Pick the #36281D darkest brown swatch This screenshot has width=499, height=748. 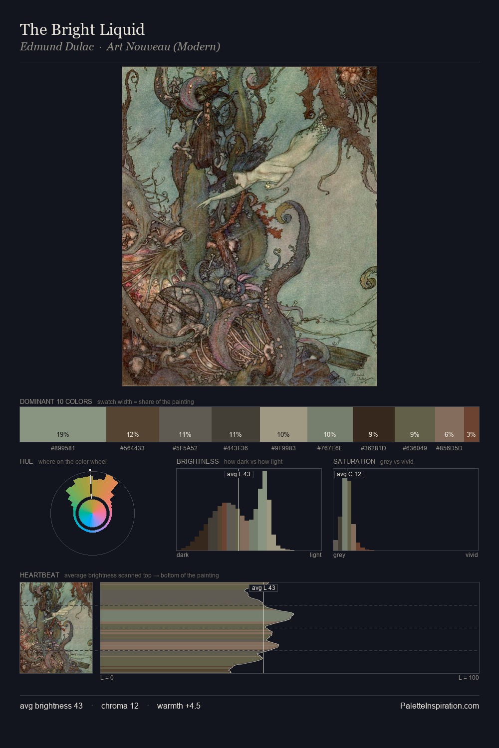[x=374, y=424]
